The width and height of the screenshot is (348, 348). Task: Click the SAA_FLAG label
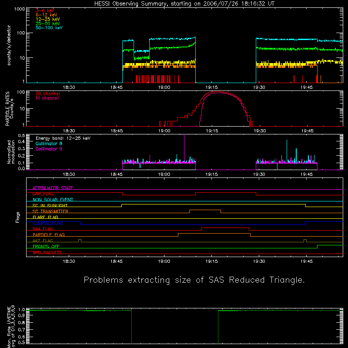pos(43,229)
